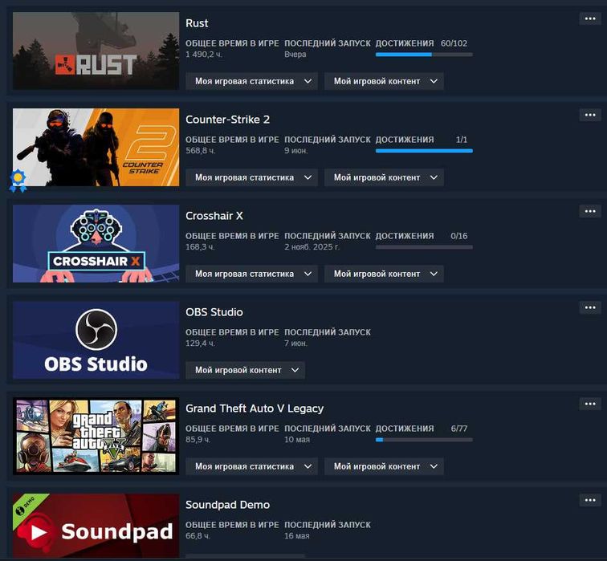Click Rust playtime '1 490,2 ч.'
Viewport: 607px width, 561px height.
point(204,55)
